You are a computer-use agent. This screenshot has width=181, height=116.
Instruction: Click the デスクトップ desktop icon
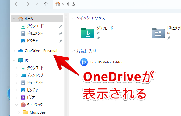[23, 75]
